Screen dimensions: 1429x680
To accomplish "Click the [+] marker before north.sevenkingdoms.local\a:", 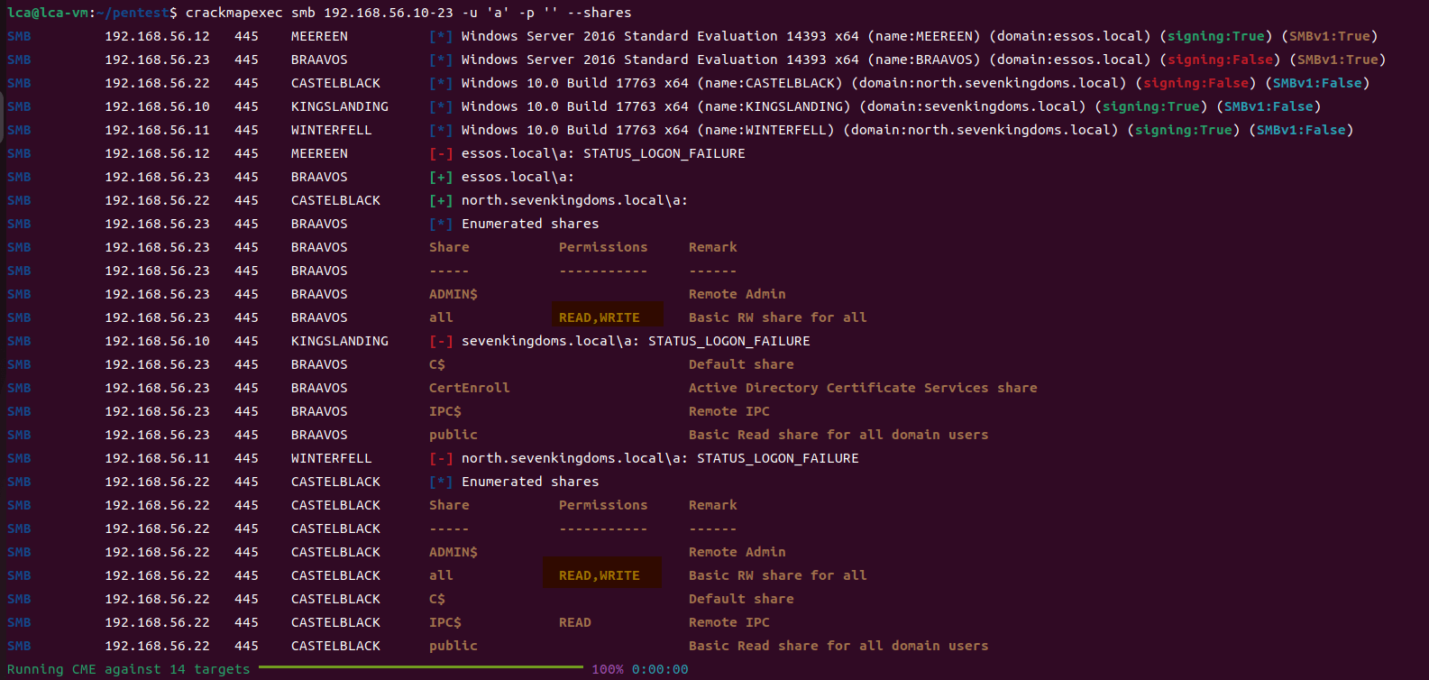I will coord(441,200).
